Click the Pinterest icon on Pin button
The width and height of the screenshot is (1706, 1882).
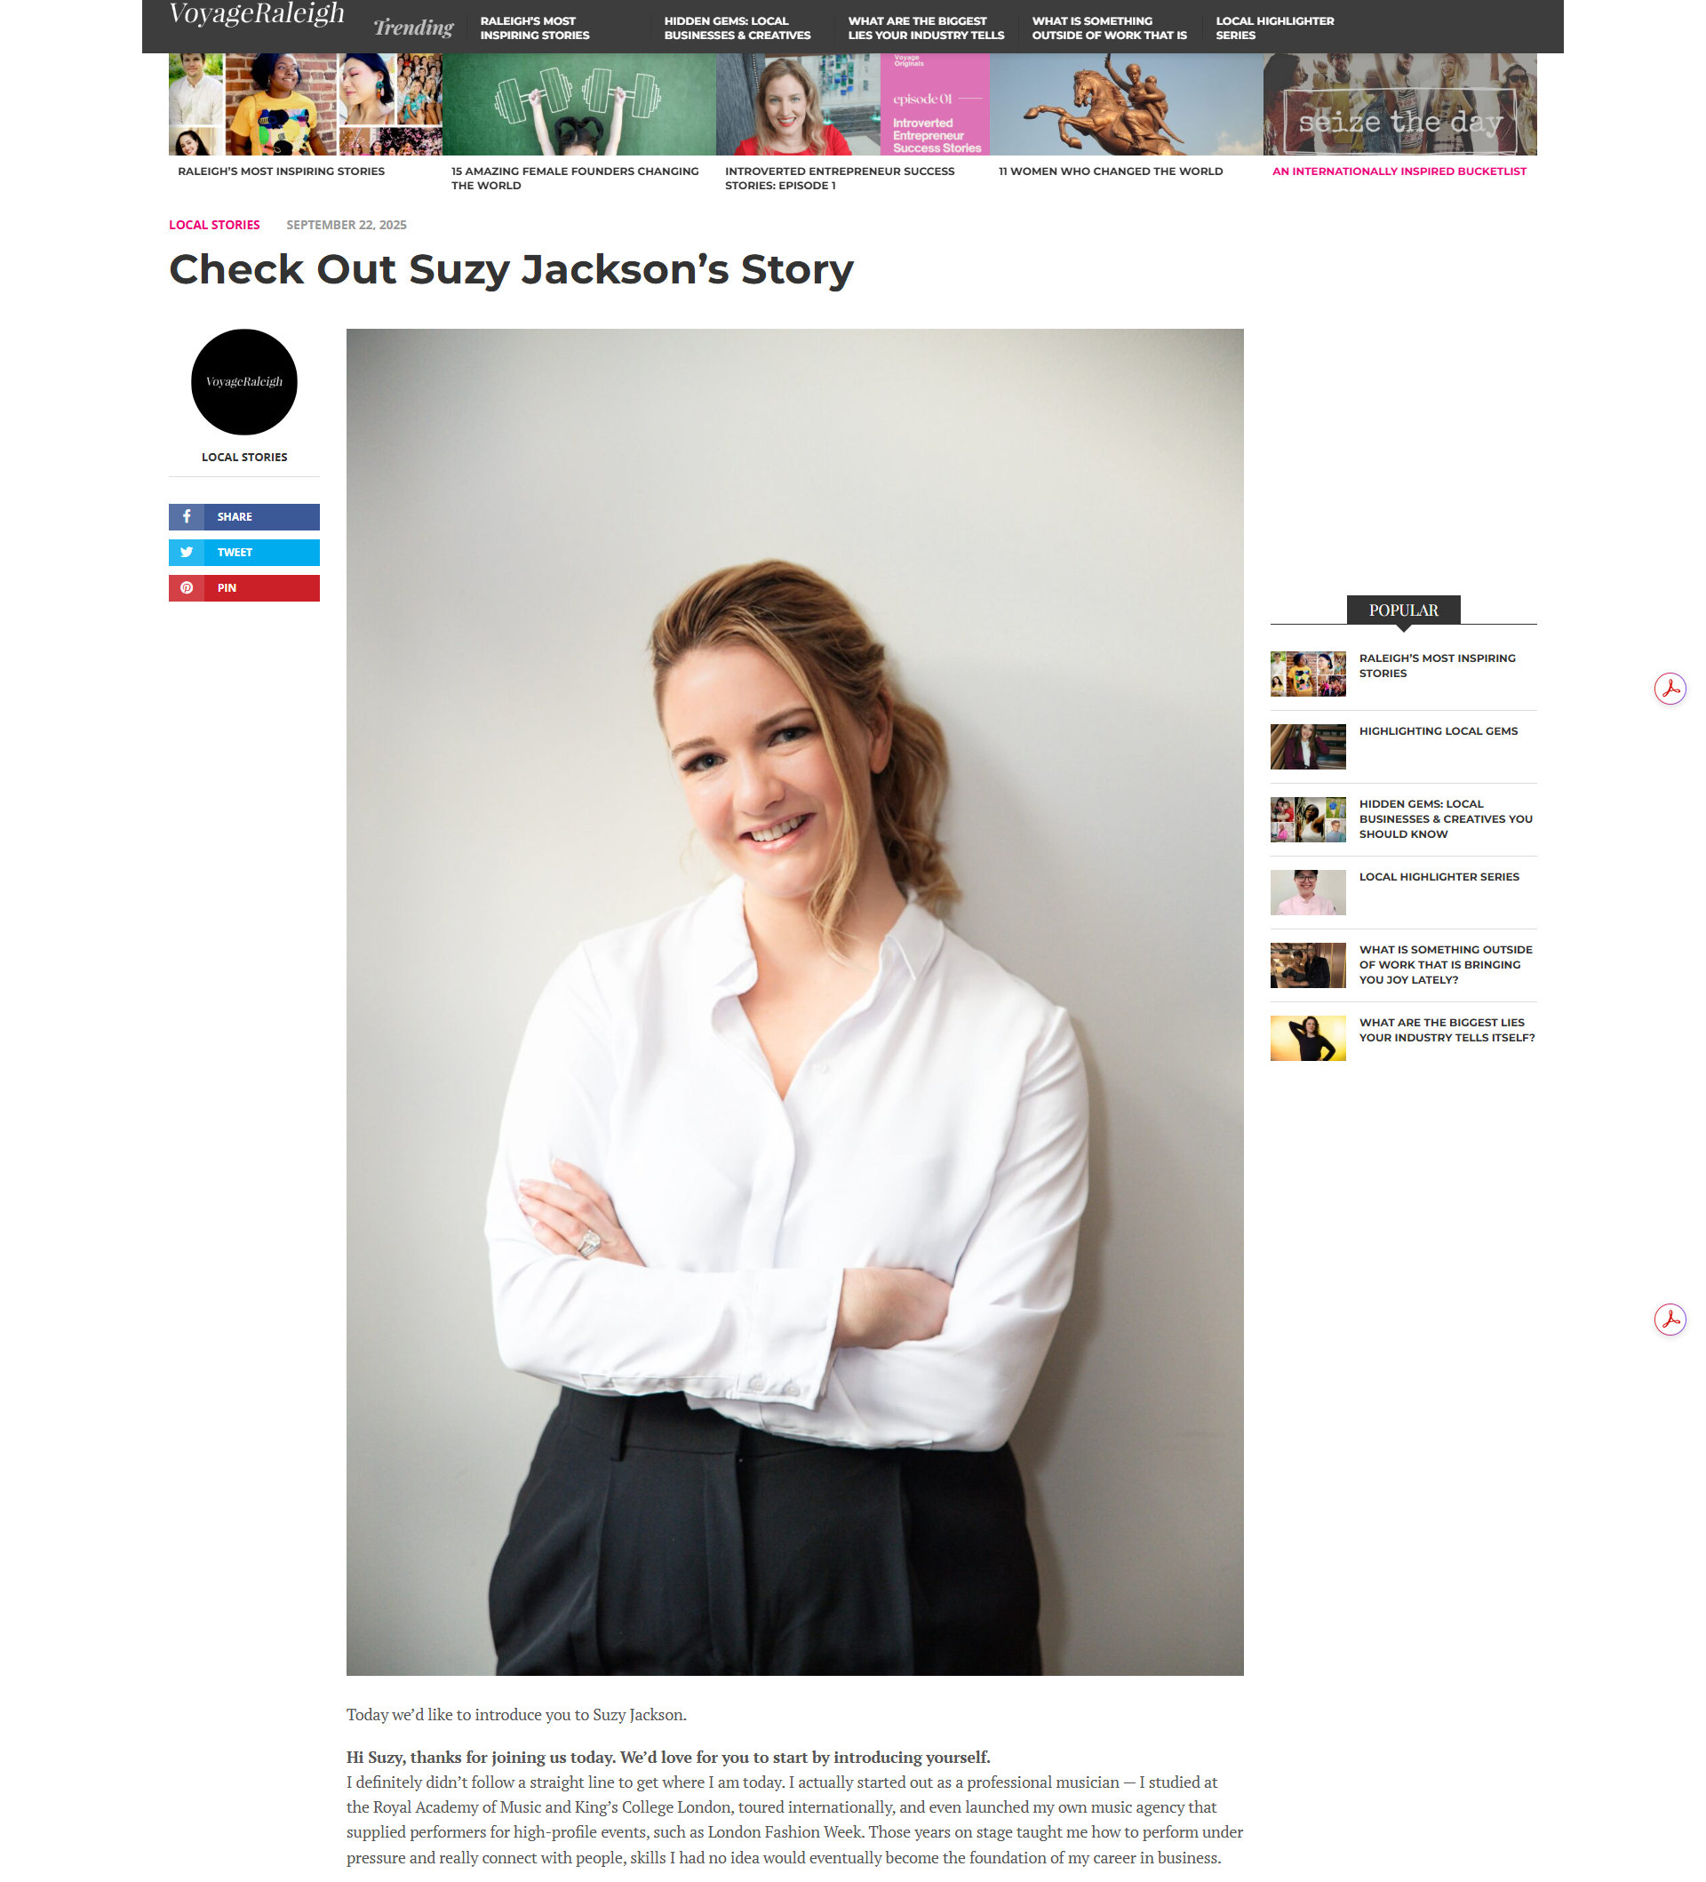187,587
